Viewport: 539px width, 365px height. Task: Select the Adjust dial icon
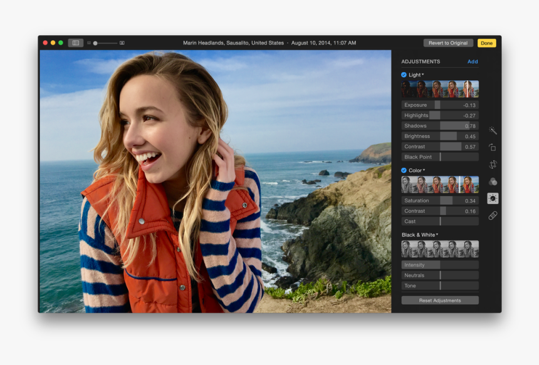click(493, 198)
